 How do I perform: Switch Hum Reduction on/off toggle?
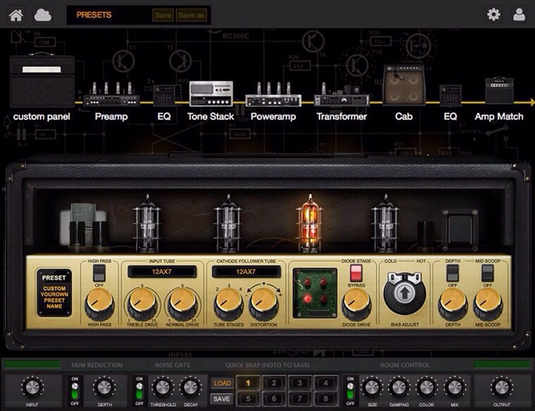[x=75, y=391]
